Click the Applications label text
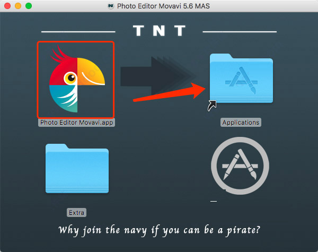 [241, 123]
